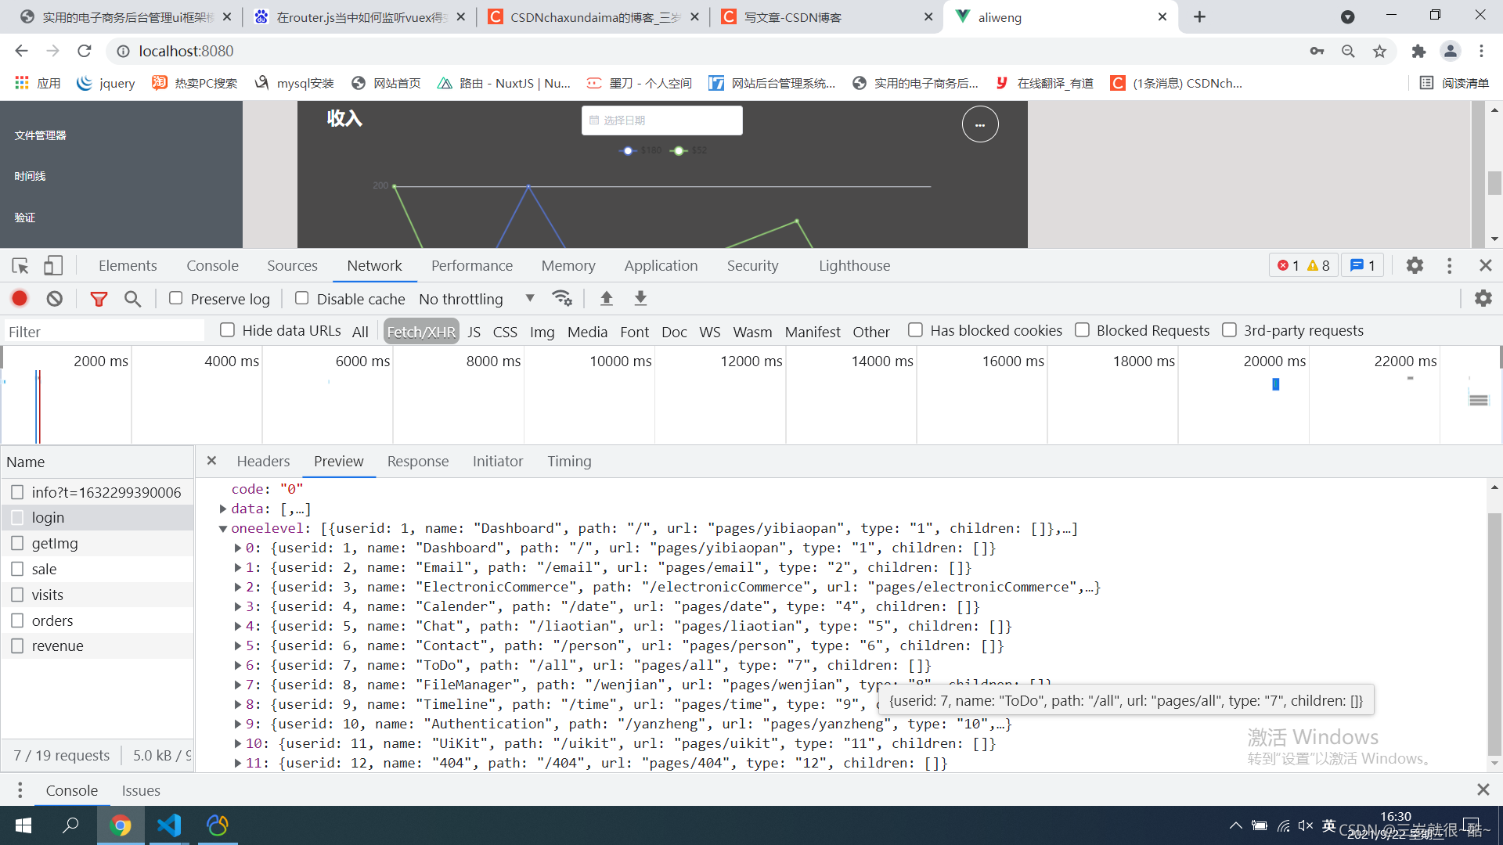Toggle the device toolbar icon
Screen dimensions: 1503x845
coord(53,266)
